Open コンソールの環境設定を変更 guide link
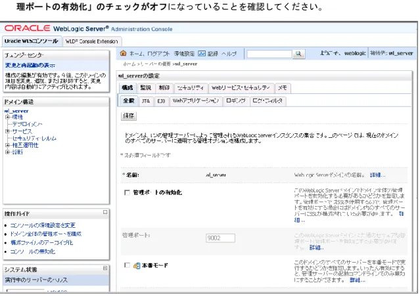 43,225
